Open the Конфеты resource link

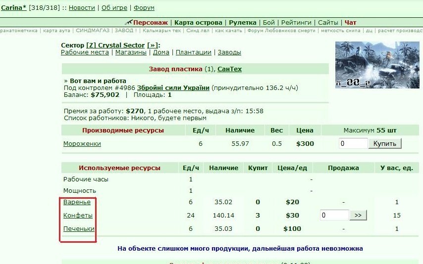point(78,215)
